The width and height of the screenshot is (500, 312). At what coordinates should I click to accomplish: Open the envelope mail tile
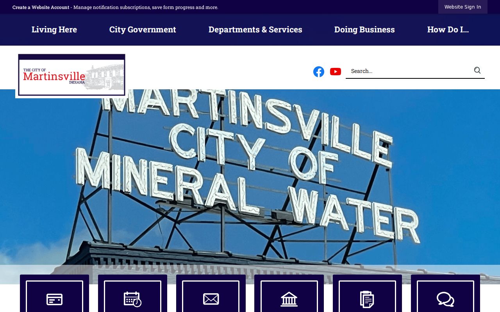(211, 293)
